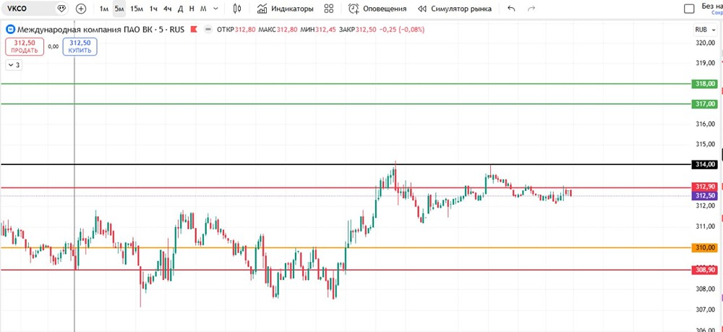Expand the collapsed indicators legend showing 3
The width and height of the screenshot is (723, 332).
click(x=14, y=65)
